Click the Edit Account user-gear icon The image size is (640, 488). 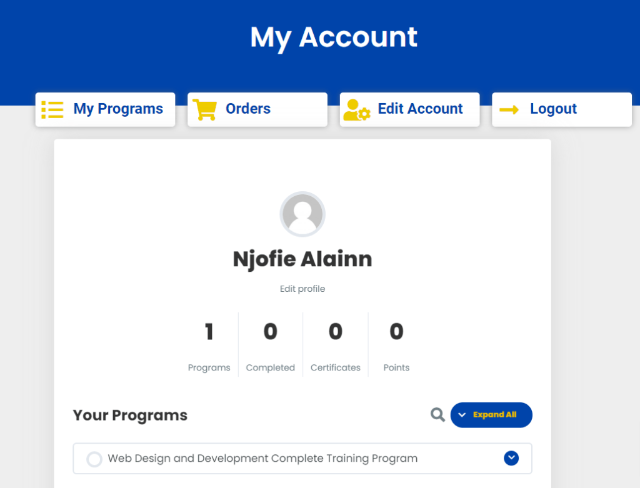(x=357, y=109)
